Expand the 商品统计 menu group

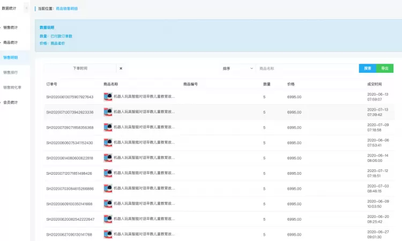[x=11, y=42]
